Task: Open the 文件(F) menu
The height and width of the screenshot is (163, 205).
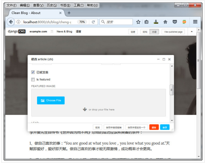Action: (x=11, y=5)
